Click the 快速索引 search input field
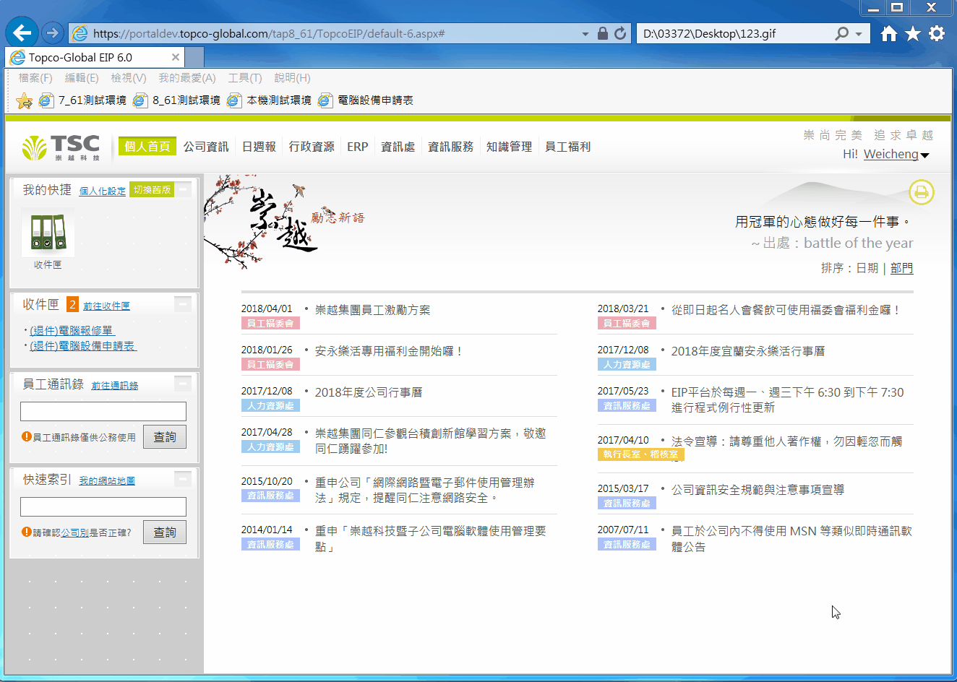The height and width of the screenshot is (682, 957). pos(103,506)
